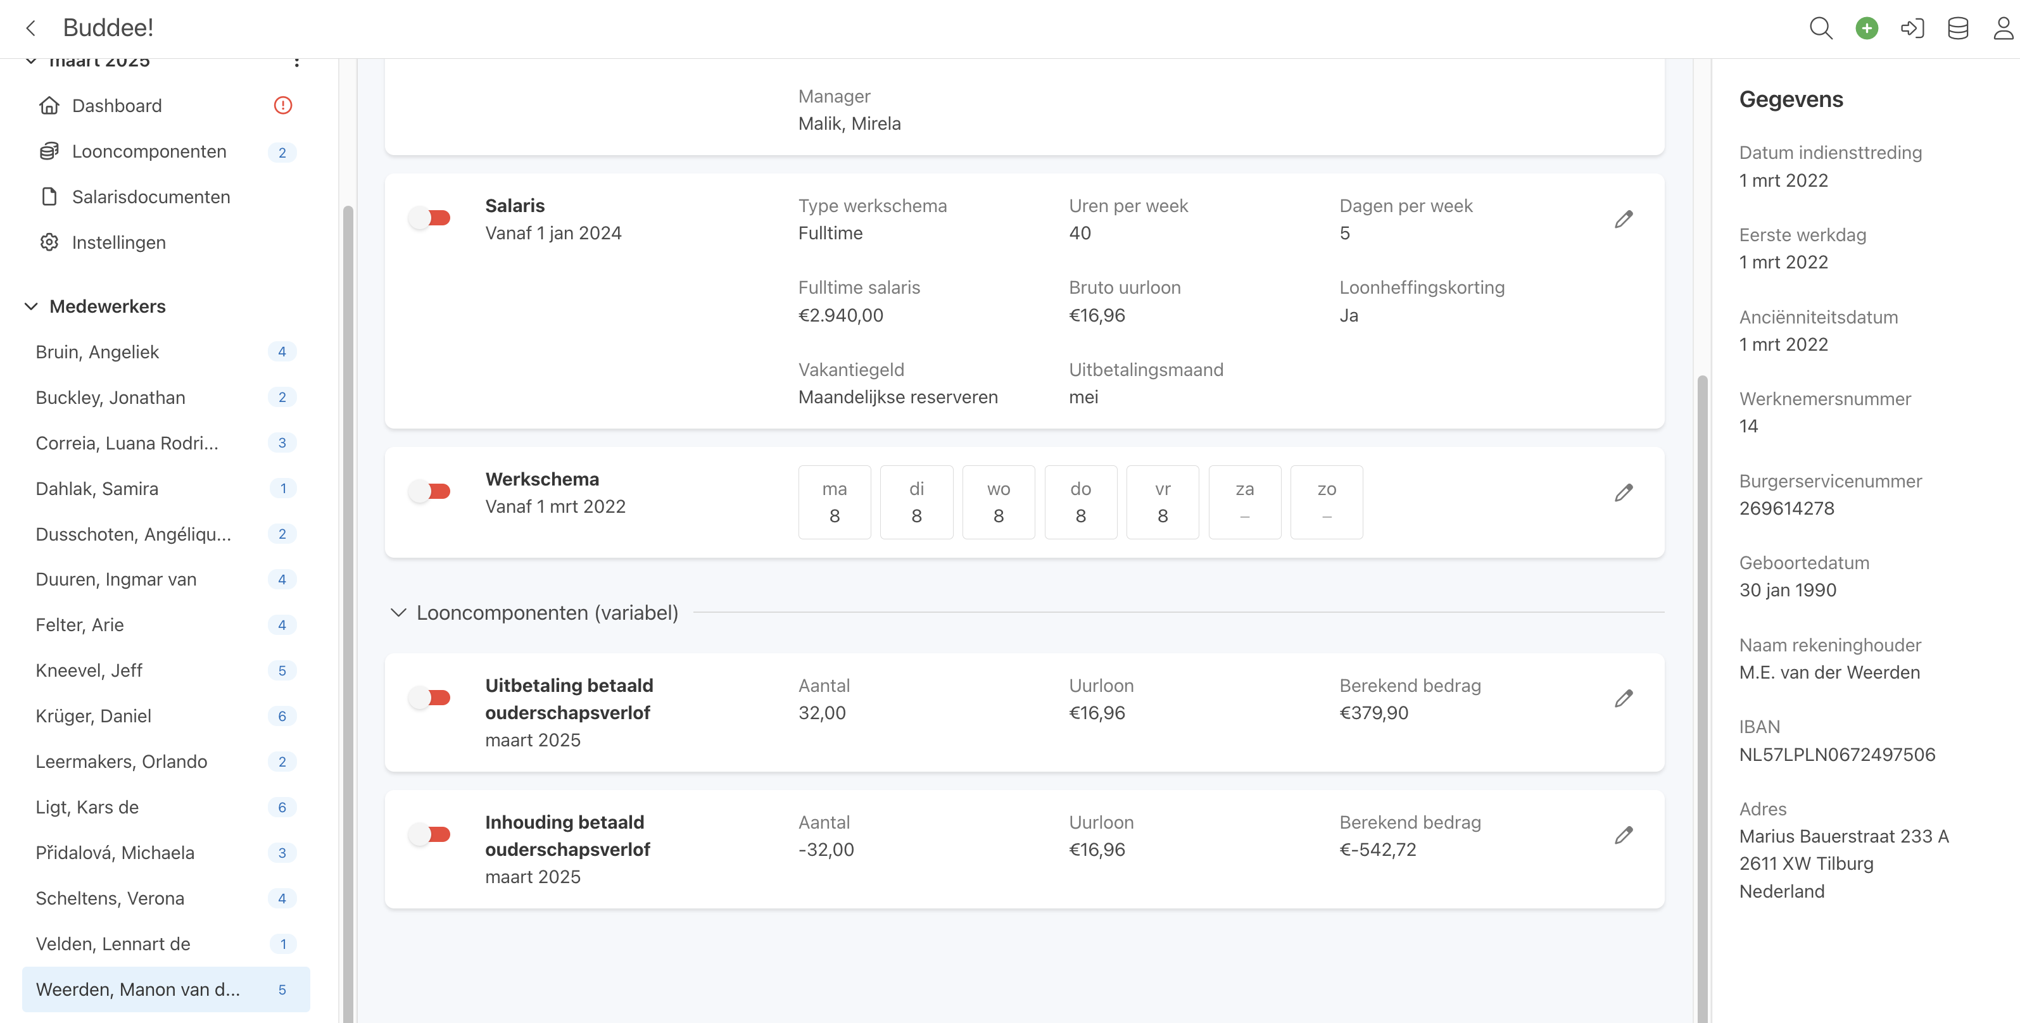
Task: Open the search magnifier icon
Action: [x=1820, y=29]
